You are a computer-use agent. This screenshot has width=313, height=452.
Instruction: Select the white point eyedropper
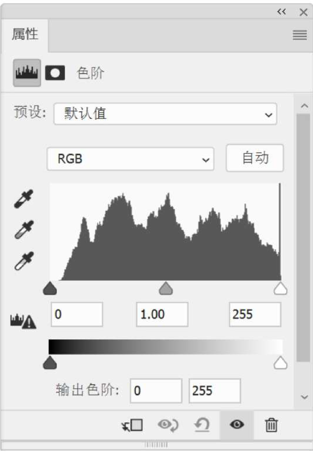[x=24, y=261]
